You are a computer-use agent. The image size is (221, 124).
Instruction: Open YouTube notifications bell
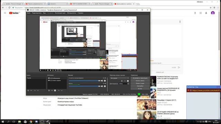coord(206,13)
